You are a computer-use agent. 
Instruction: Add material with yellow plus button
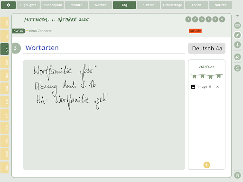point(206,165)
